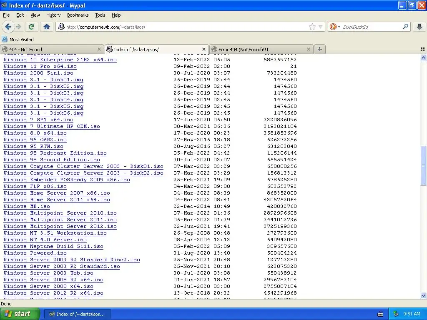Close the 404 - Not Found tab

pos(99,49)
